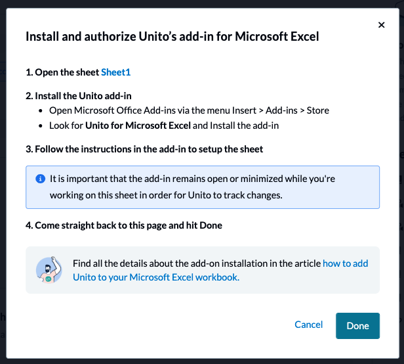Click the 'Install and authorize' dialog title
This screenshot has width=404, height=364.
[172, 36]
